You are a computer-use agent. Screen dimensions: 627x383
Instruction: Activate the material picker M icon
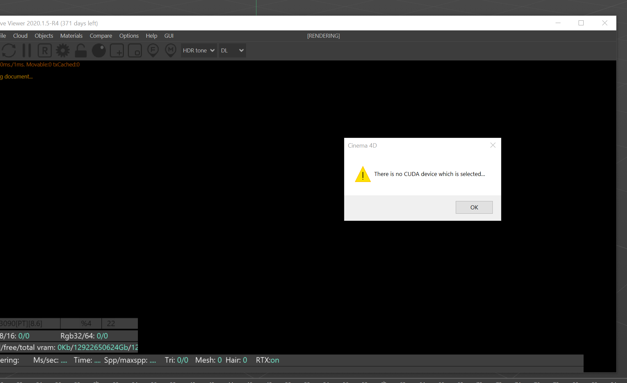171,50
